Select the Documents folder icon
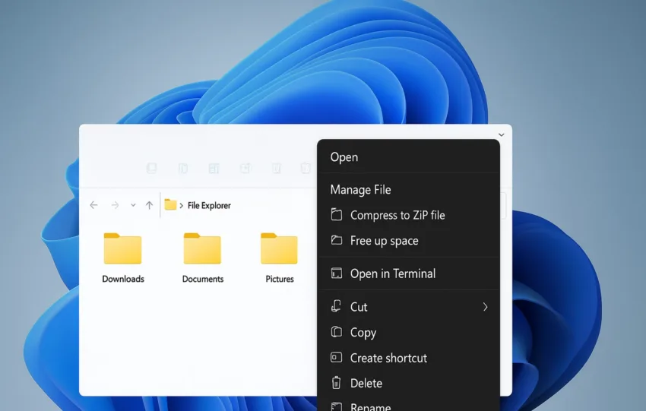 pyautogui.click(x=202, y=250)
